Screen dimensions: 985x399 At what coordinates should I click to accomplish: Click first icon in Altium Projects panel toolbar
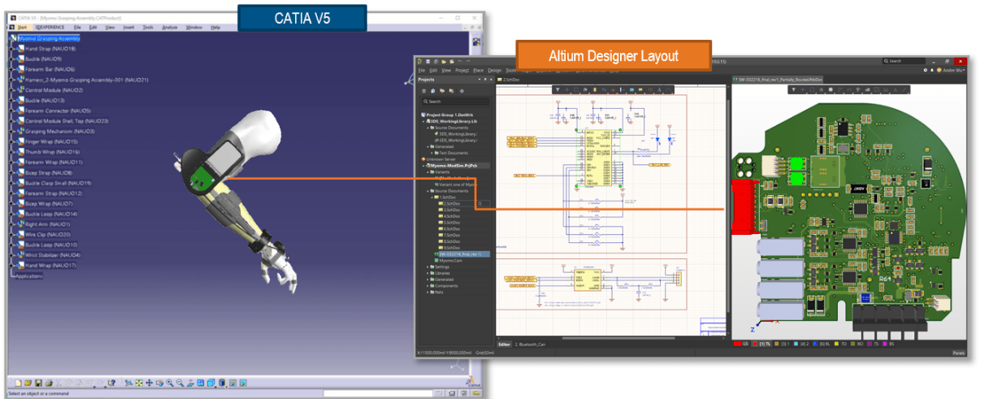[423, 91]
